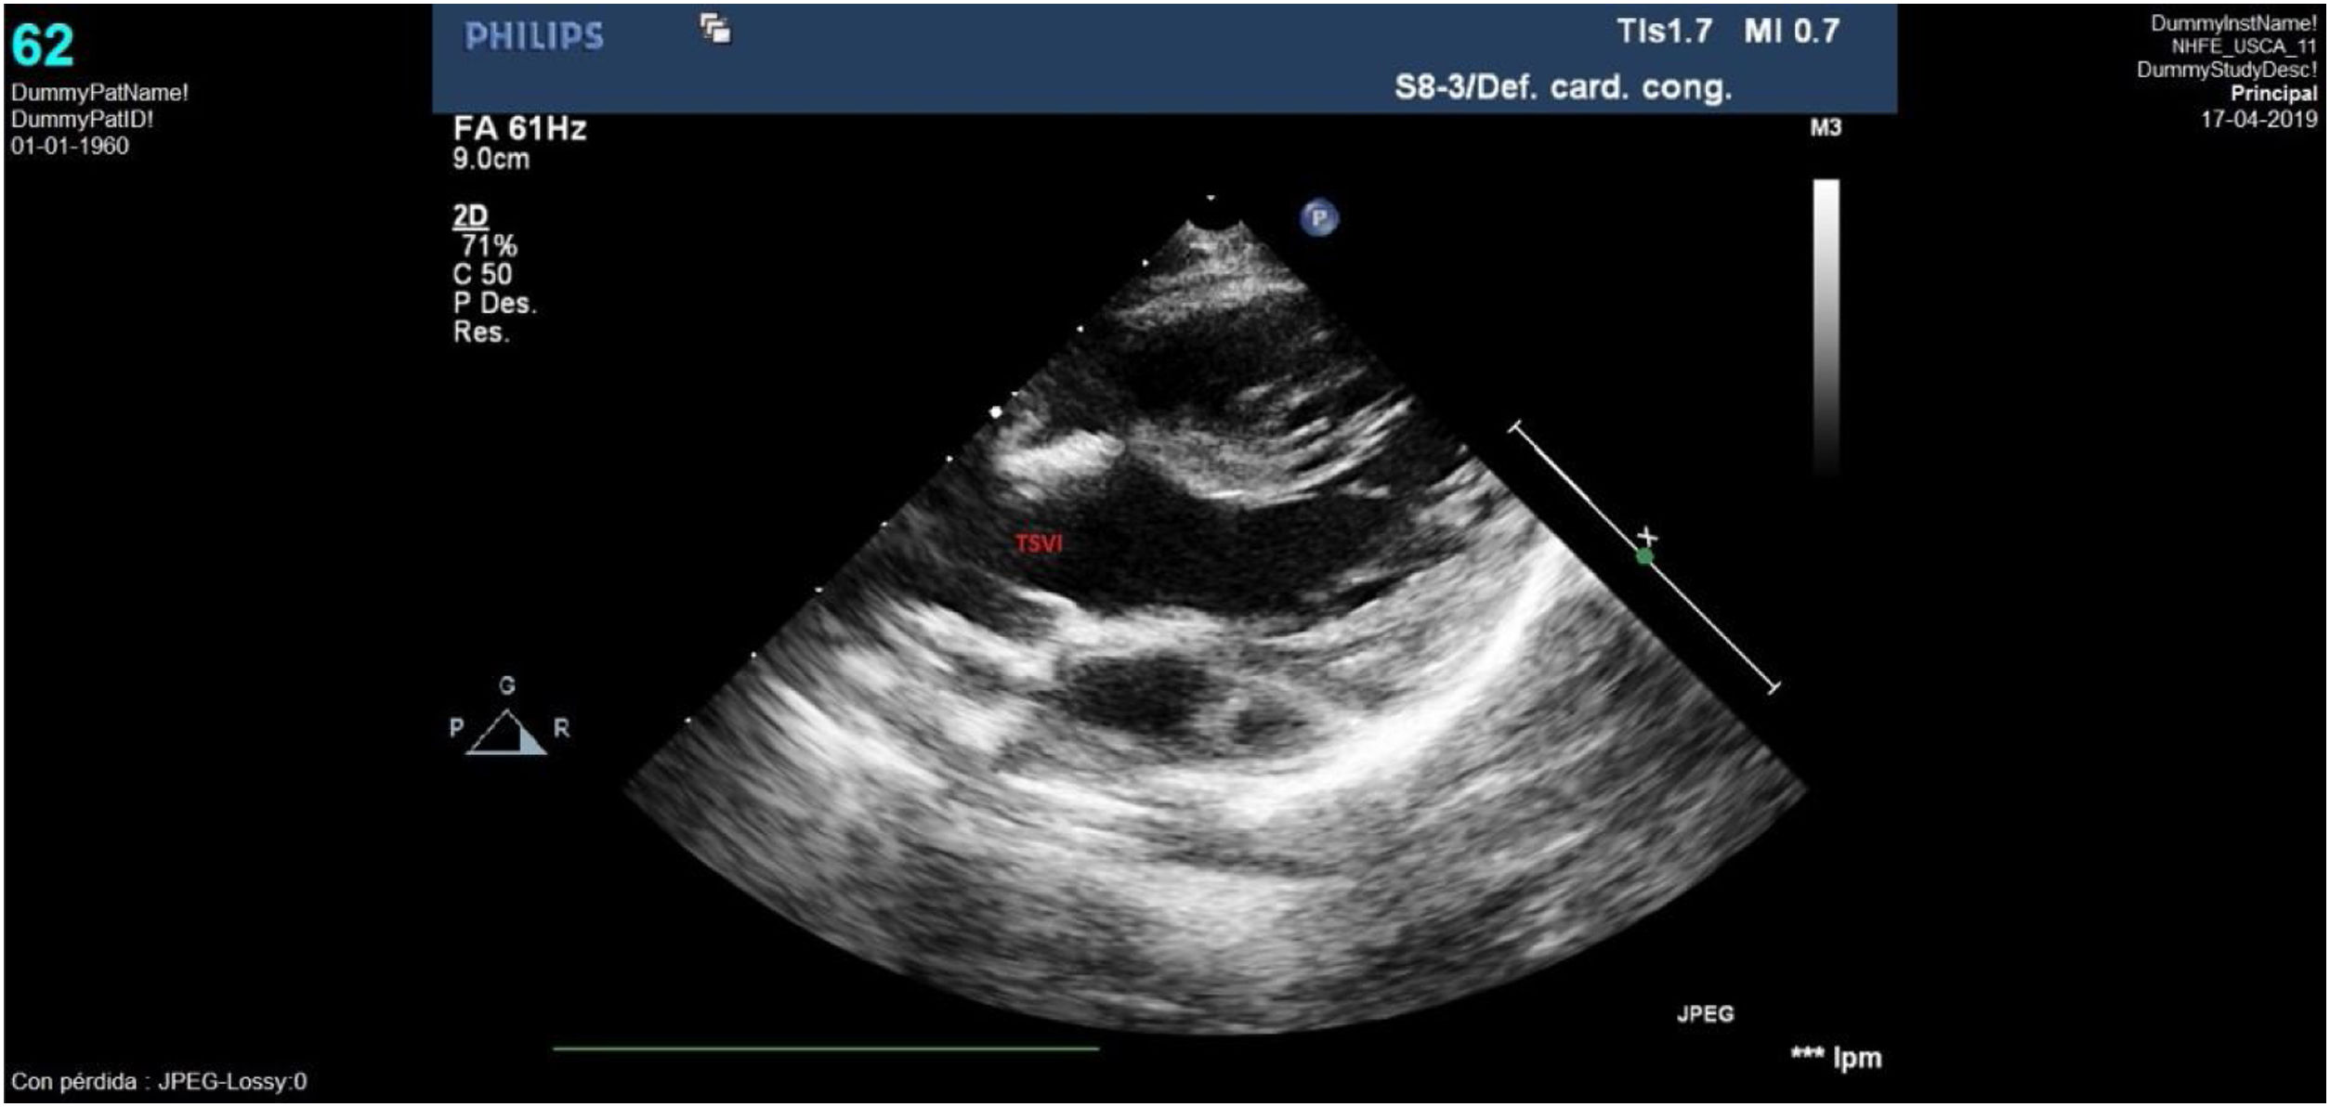Click the green focal zone dot
Image resolution: width=2330 pixels, height=1107 pixels.
(1644, 557)
